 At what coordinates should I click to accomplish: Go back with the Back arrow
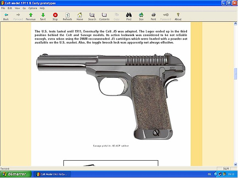coord(6,17)
